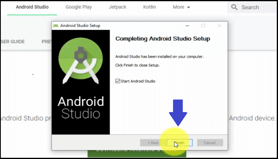Go to the Kotlin tab on webpage
The height and width of the screenshot is (159, 278).
click(150, 7)
